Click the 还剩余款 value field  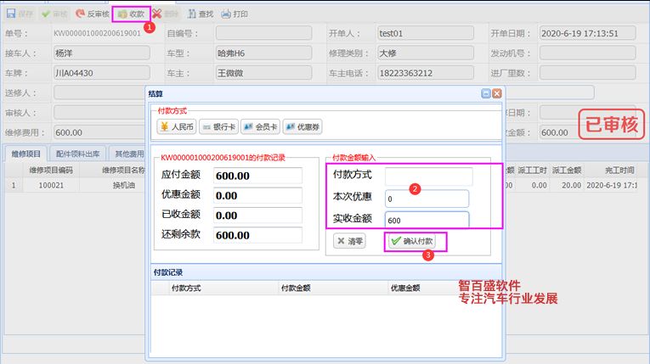[x=257, y=235]
